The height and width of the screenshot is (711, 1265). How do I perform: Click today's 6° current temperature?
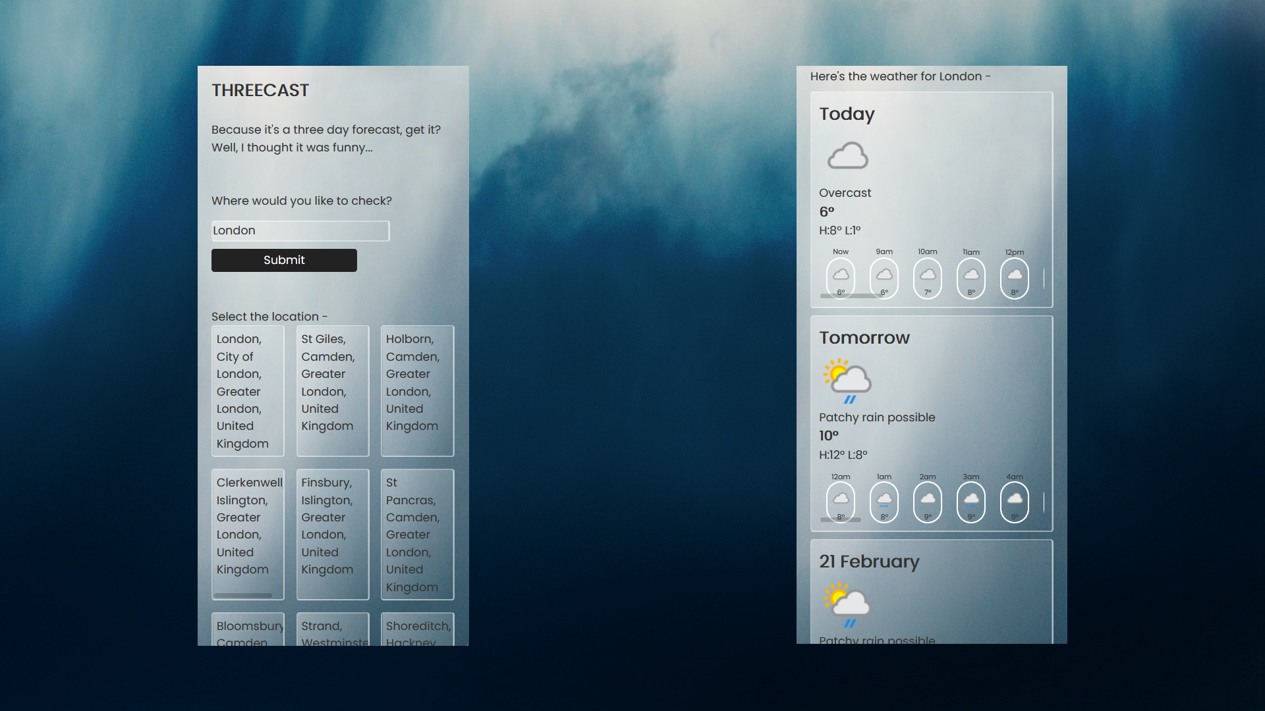pyautogui.click(x=827, y=212)
